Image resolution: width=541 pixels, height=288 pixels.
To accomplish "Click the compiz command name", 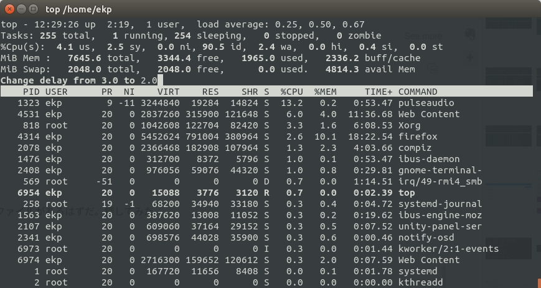I will (x=415, y=148).
